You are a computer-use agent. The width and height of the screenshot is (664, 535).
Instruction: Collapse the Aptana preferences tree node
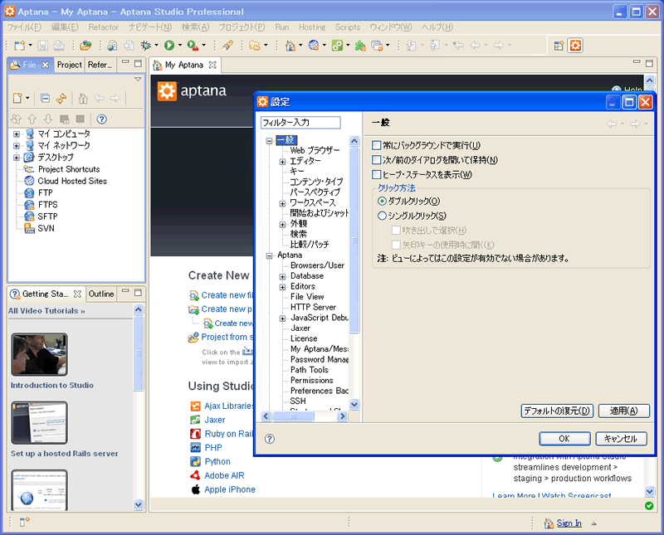coord(269,255)
